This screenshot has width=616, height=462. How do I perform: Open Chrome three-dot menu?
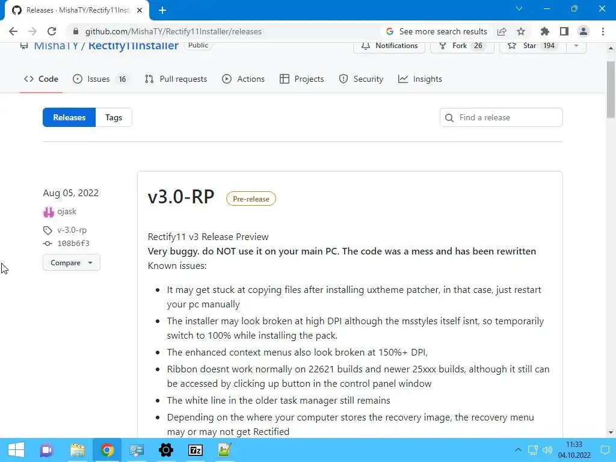pos(603,31)
